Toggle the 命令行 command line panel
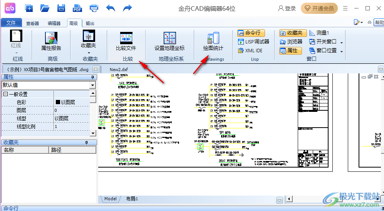 (251, 33)
